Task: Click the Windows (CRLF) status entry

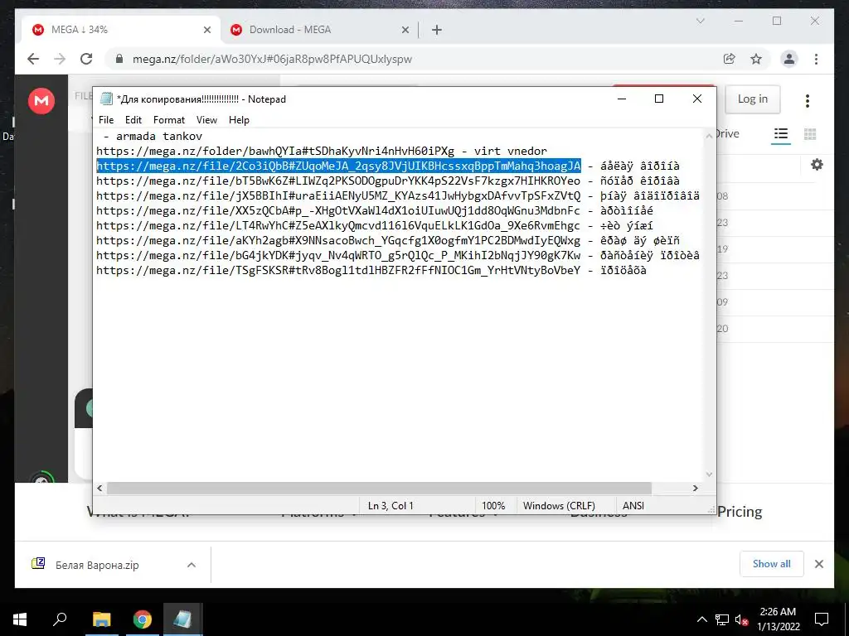Action: point(559,506)
